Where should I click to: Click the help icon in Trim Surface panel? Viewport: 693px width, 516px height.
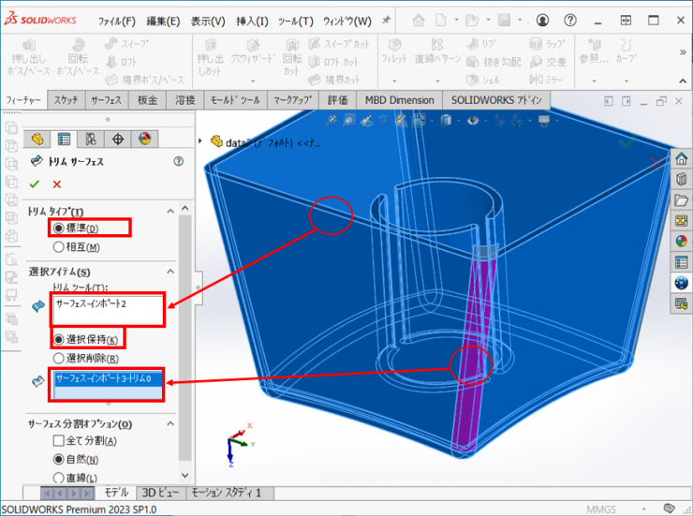click(x=178, y=162)
